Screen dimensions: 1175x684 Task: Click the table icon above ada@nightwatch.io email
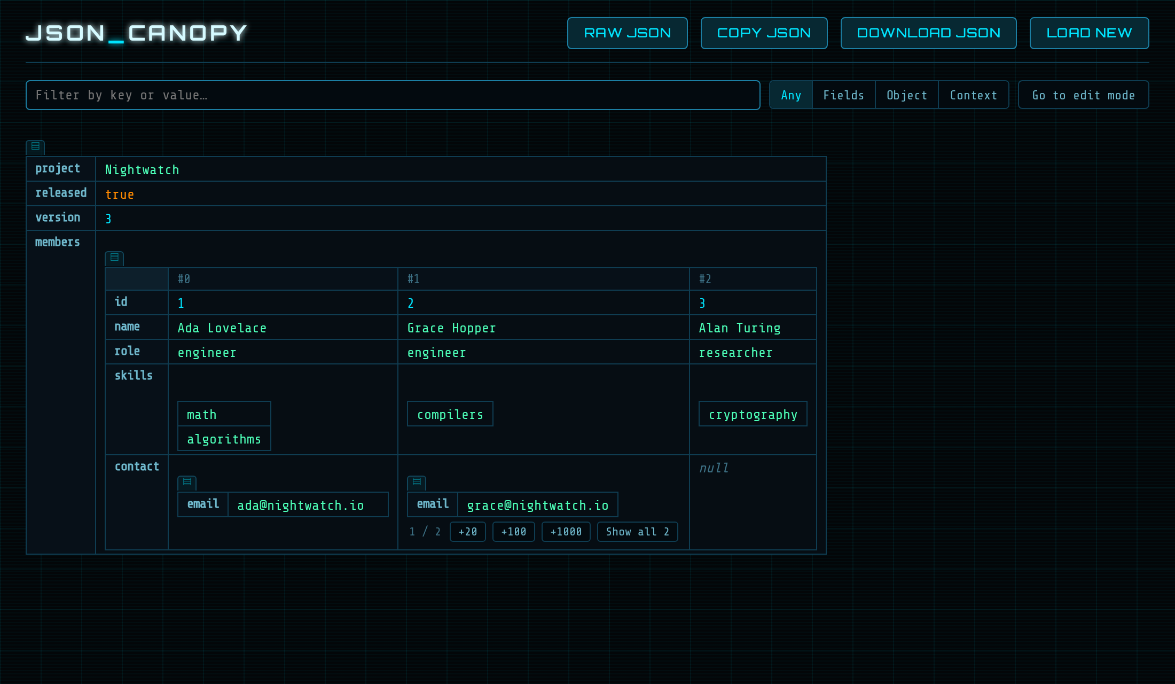click(x=187, y=483)
